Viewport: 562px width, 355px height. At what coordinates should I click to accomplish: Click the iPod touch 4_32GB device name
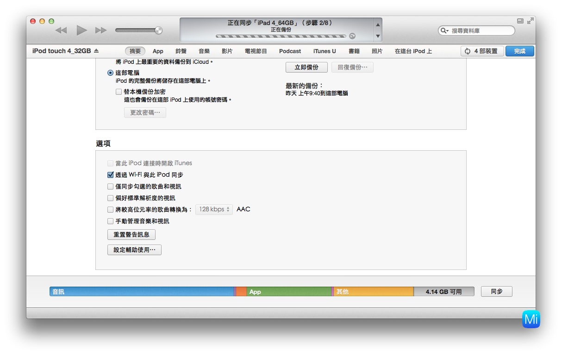pyautogui.click(x=62, y=51)
